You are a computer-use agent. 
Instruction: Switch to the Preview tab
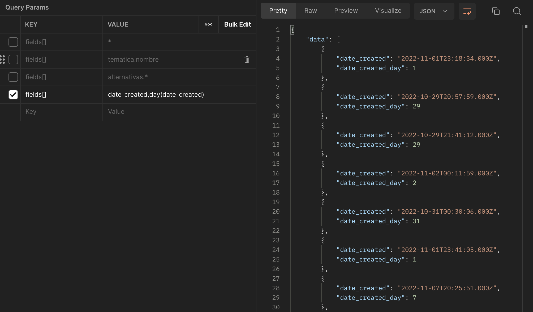click(x=346, y=11)
